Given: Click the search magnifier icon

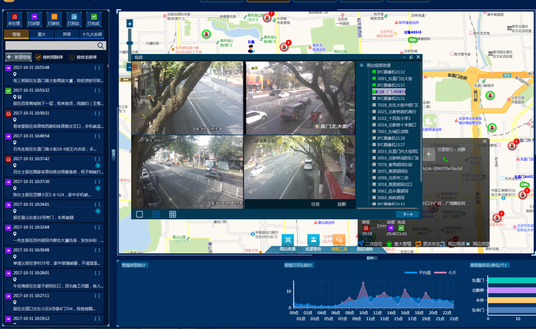Looking at the screenshot, I should 101,46.
